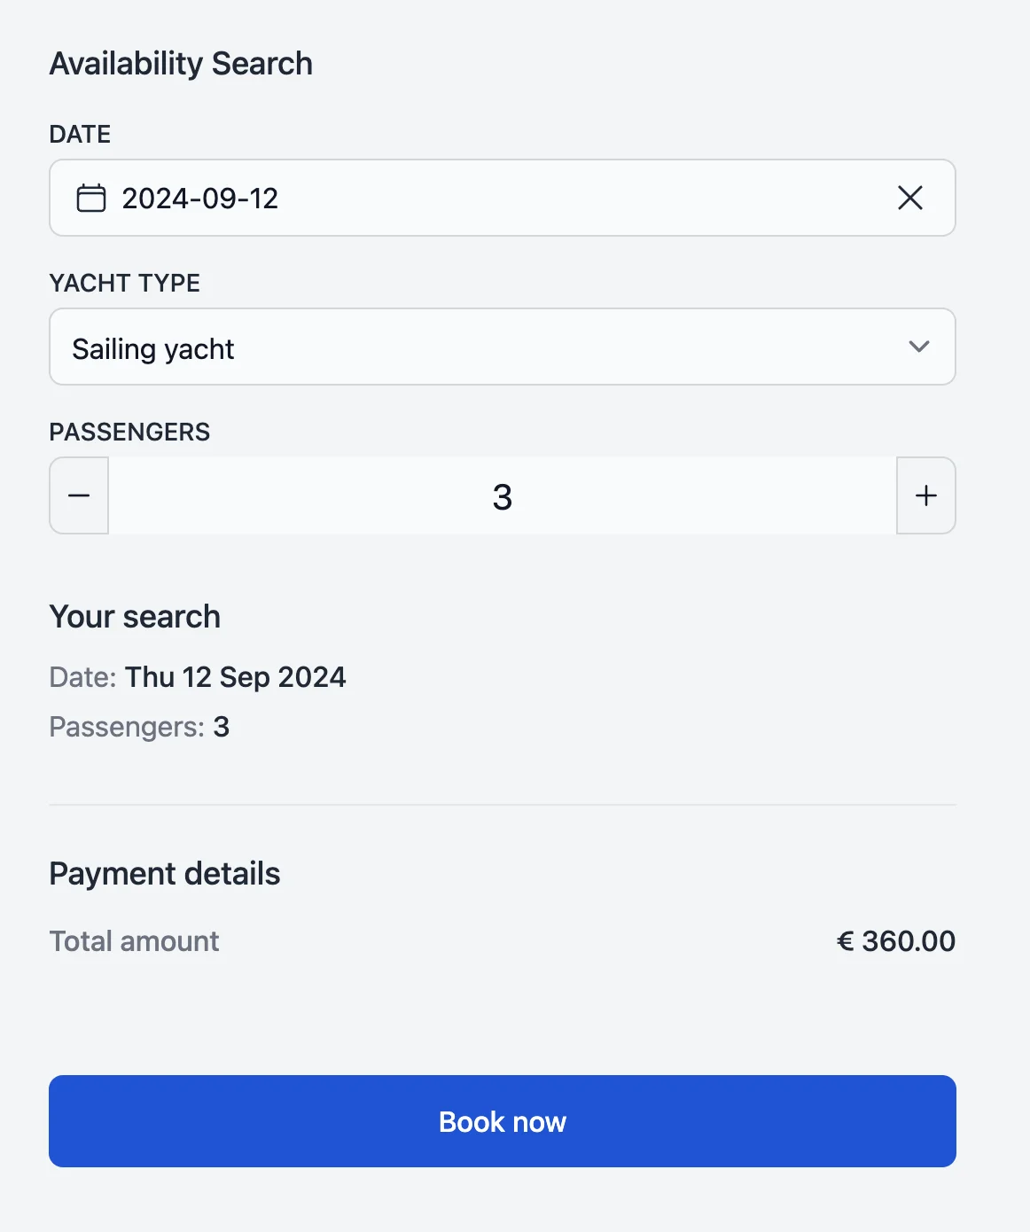The width and height of the screenshot is (1030, 1232).
Task: Click the Availability Search heading
Action: tap(181, 64)
